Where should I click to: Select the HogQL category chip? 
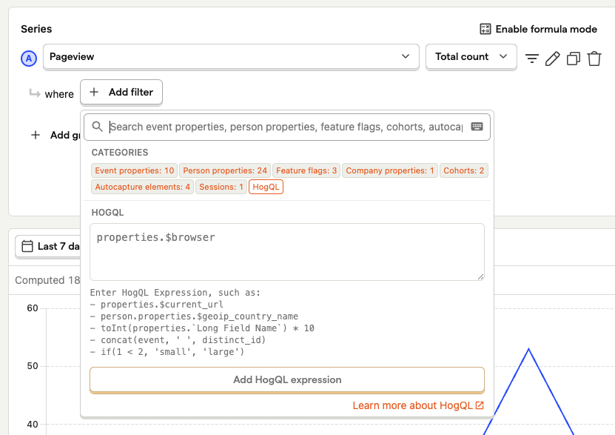coord(266,187)
